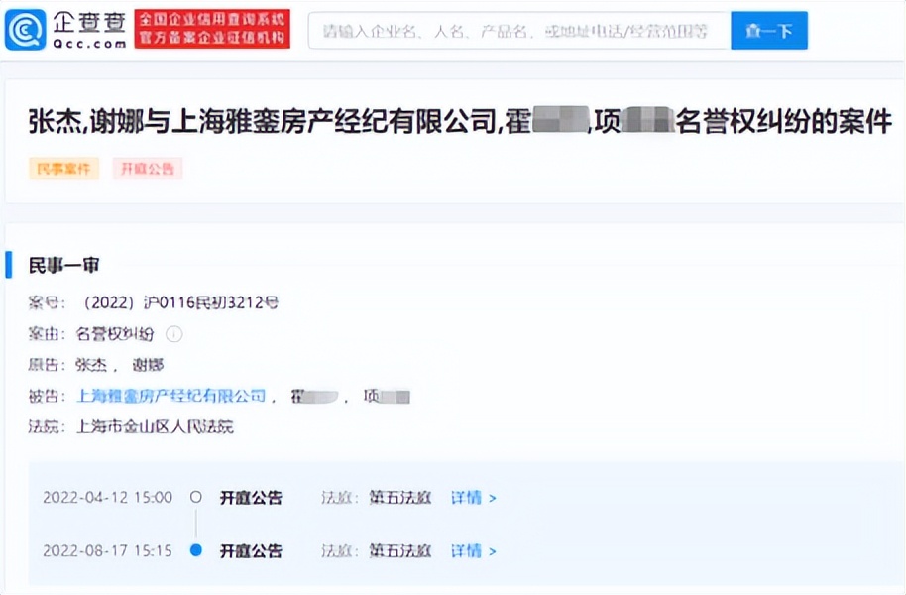Click the 企查查 QCC logo icon

coord(28,29)
